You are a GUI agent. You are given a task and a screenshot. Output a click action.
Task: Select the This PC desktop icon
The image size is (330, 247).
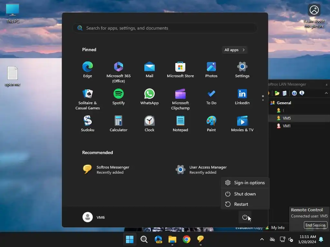pos(13,13)
